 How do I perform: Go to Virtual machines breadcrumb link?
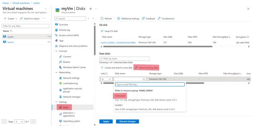[21, 3]
